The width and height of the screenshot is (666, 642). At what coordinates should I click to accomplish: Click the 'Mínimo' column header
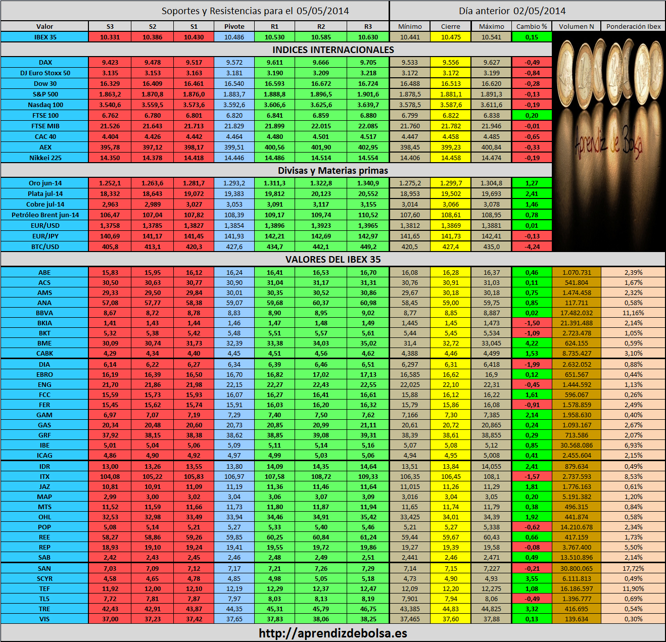[x=410, y=26]
